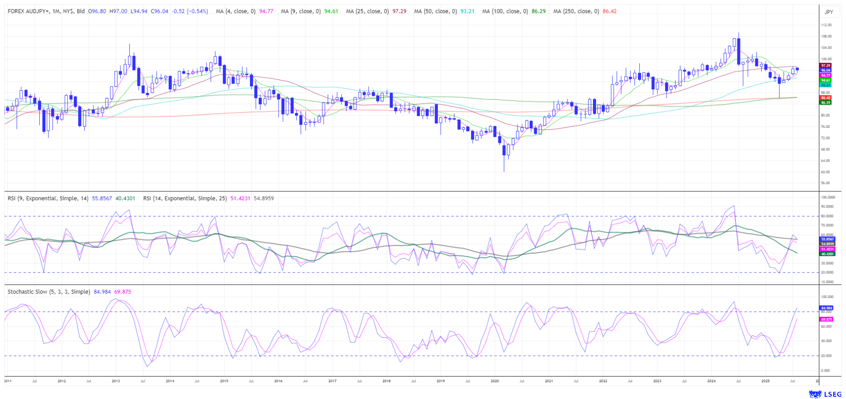Viewport: 846px width, 399px height.
Task: Click the cyan 93.21 price tag
Action: click(x=826, y=85)
